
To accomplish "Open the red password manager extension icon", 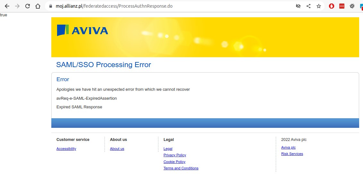I will (x=342, y=6).
